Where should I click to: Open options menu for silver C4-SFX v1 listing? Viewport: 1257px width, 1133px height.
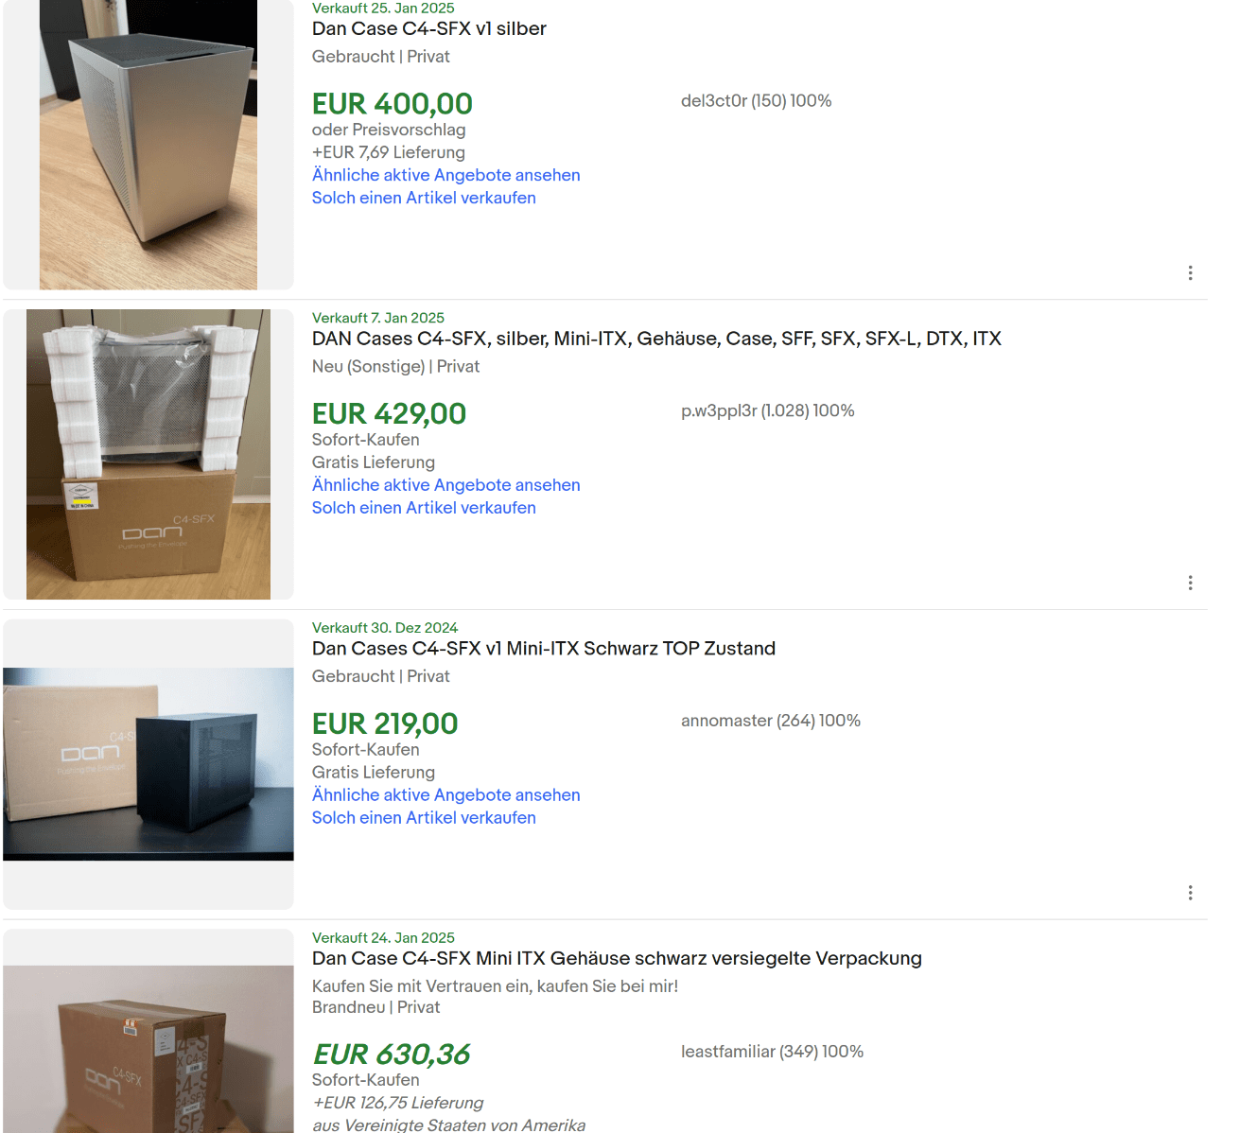point(1190,273)
